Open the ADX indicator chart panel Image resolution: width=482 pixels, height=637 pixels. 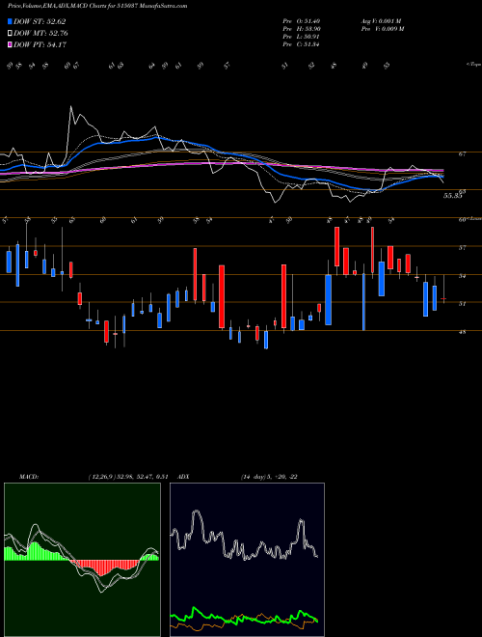(247, 560)
